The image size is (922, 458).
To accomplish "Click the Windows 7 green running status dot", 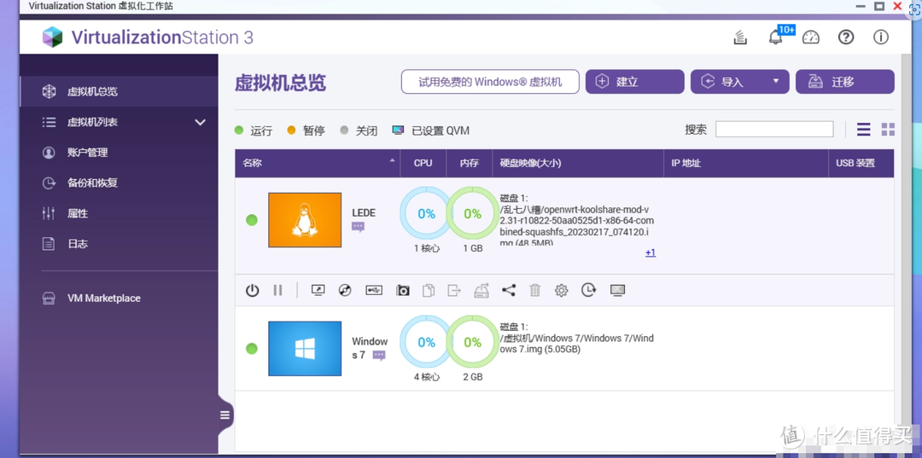I will click(x=252, y=348).
